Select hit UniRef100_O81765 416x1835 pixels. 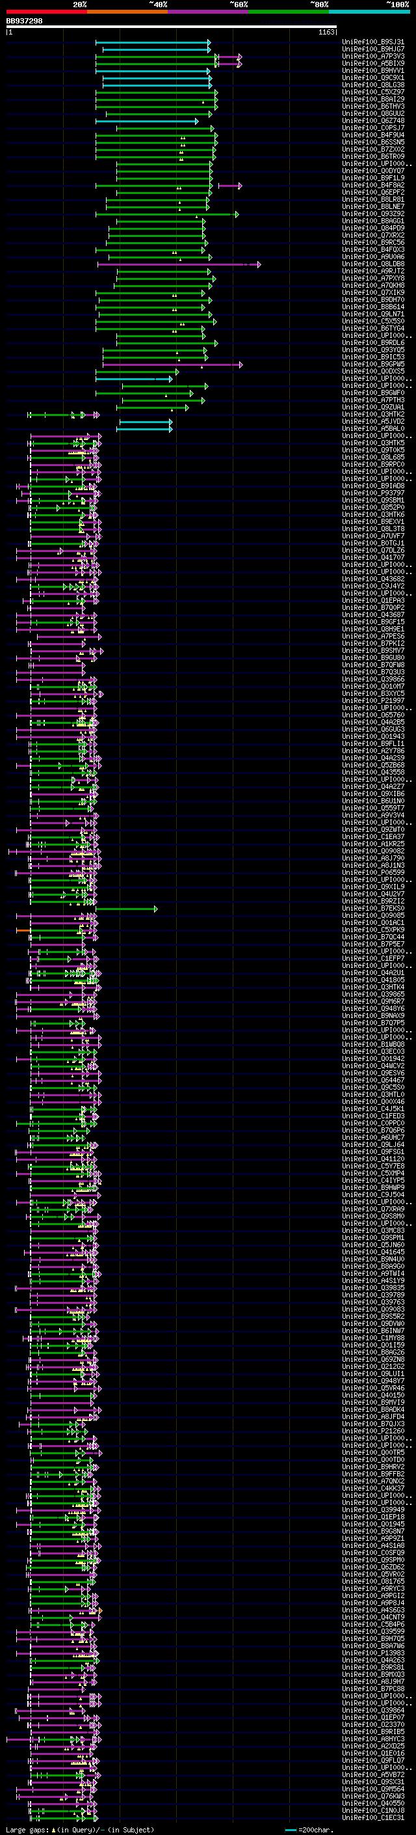373,1581
